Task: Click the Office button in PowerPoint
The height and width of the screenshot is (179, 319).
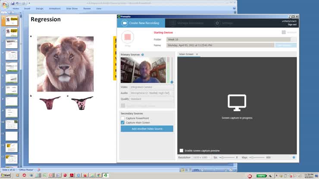Action: pos(5,5)
